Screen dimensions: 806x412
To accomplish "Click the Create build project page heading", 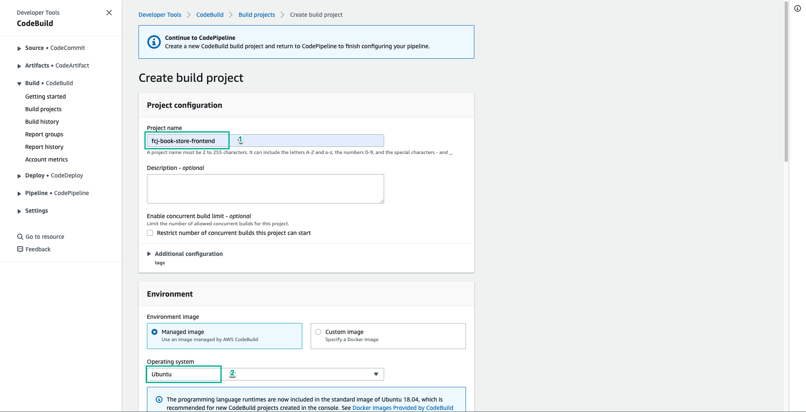I will [x=191, y=78].
